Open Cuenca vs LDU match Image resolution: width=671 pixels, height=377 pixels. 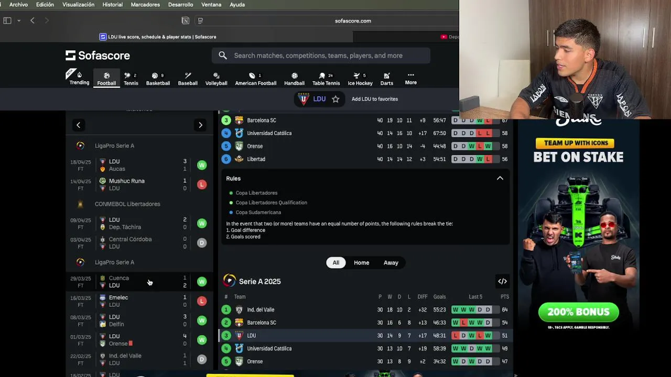pos(139,282)
